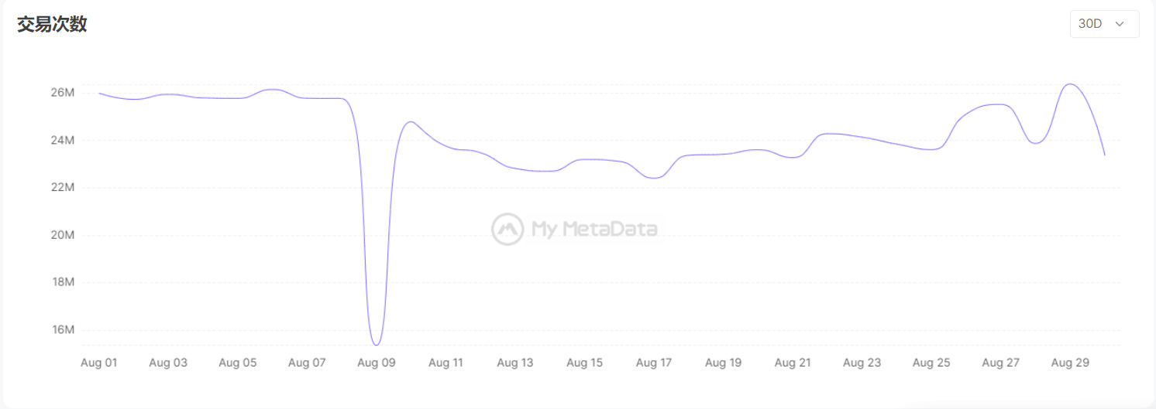The height and width of the screenshot is (409, 1156).
Task: Click the 22M y-axis label
Action: [x=63, y=188]
